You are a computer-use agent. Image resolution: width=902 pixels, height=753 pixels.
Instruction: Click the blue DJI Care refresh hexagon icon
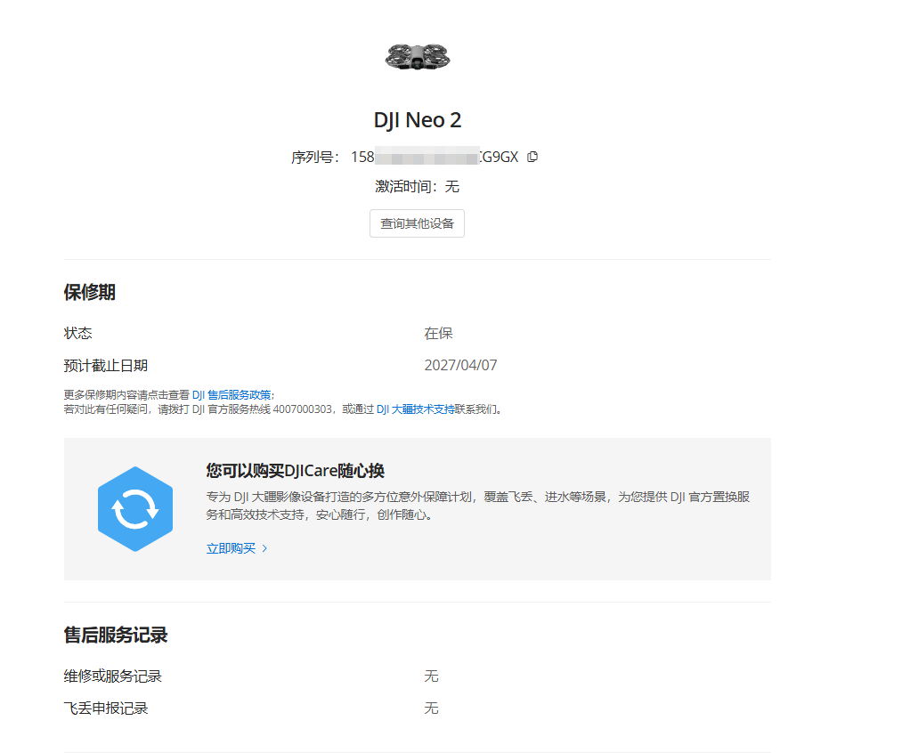[x=135, y=509]
